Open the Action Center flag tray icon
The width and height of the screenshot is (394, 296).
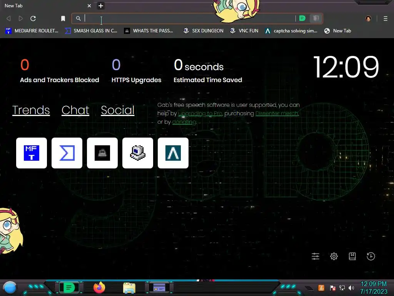(333, 288)
